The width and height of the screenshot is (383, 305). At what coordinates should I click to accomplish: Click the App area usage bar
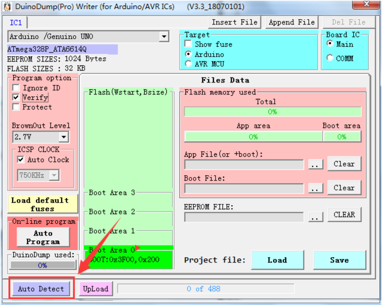point(253,136)
